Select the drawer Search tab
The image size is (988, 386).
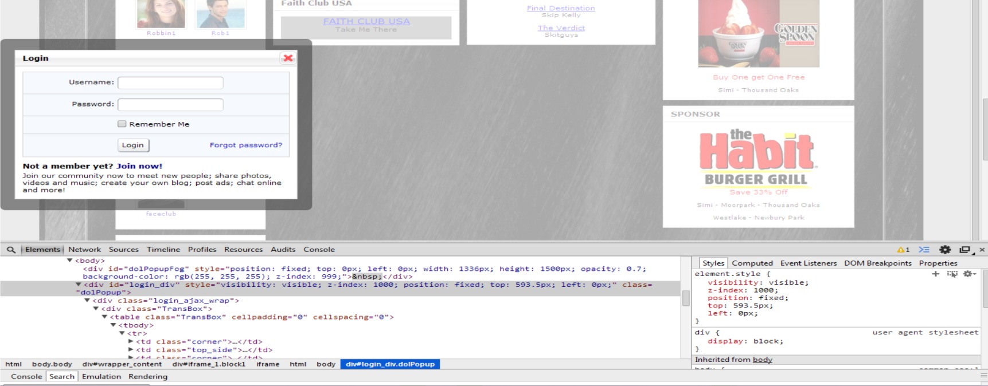coord(62,377)
